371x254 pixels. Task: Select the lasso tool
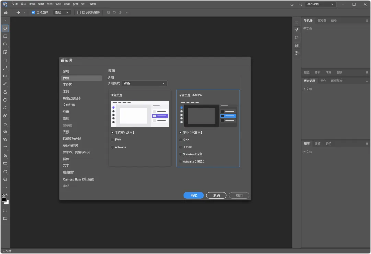[x=5, y=44]
